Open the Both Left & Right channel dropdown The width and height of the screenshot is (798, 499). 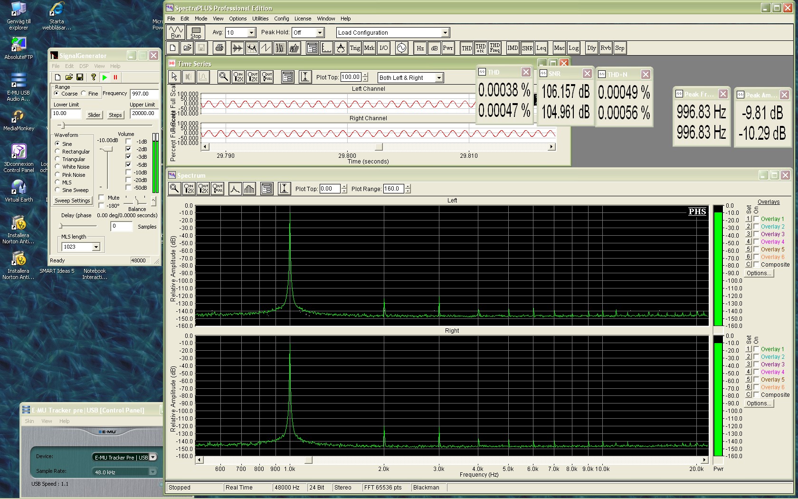[439, 77]
